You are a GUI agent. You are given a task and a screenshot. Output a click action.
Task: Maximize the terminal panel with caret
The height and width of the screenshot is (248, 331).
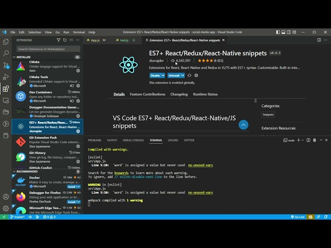[321, 140]
